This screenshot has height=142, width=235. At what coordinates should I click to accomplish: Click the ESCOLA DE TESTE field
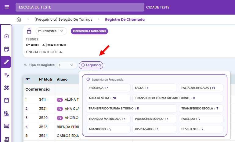[x=80, y=7]
